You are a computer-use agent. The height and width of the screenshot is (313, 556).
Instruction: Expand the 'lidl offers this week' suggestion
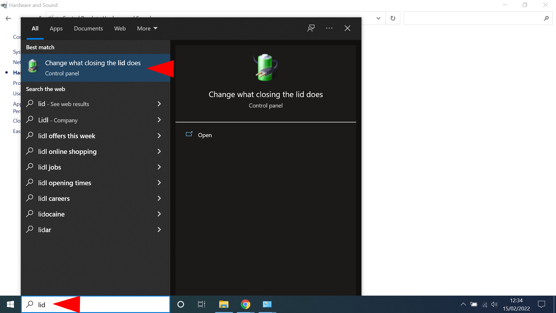159,136
